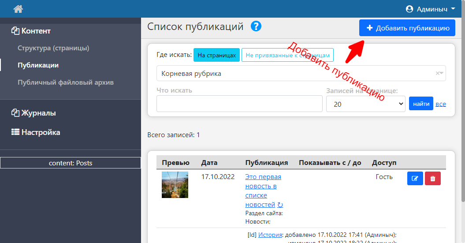Select Публикации in the sidebar
465x243 pixels.
point(38,65)
